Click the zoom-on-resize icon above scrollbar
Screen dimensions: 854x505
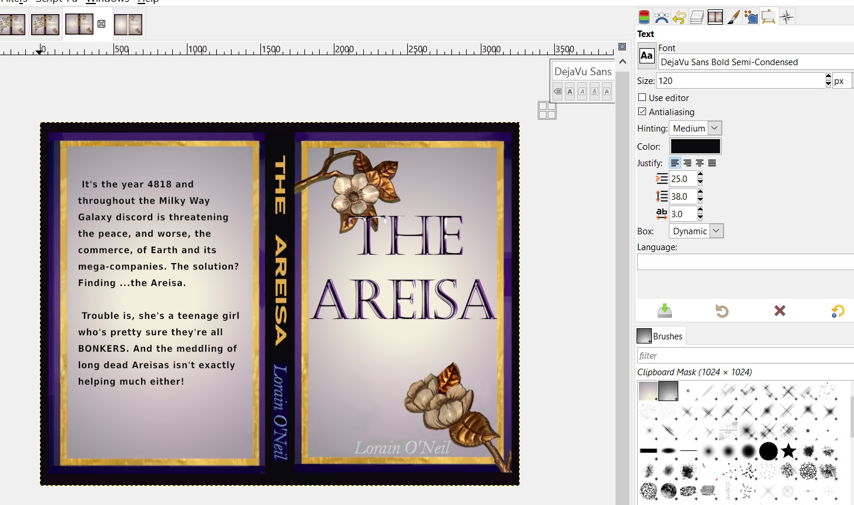622,47
